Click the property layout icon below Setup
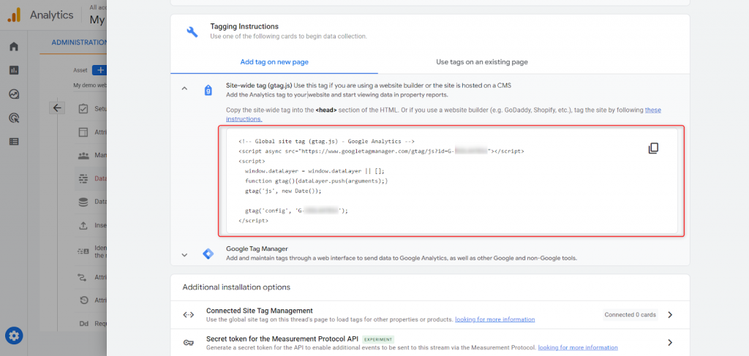The width and height of the screenshot is (749, 356). [x=83, y=132]
